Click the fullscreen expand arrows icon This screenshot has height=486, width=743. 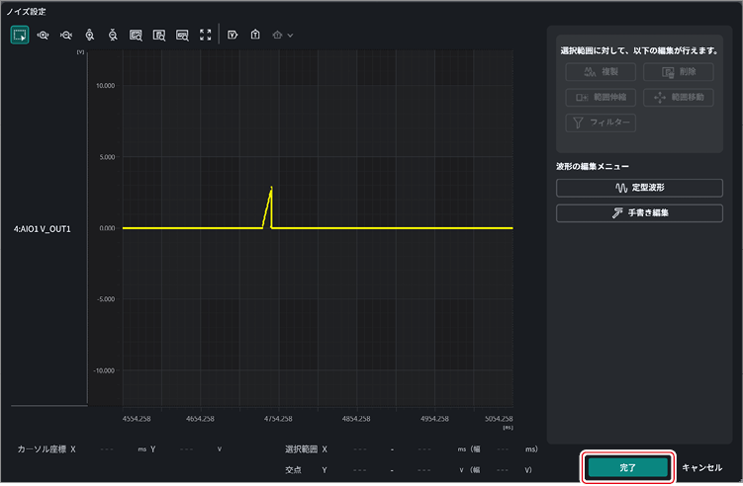(x=205, y=35)
